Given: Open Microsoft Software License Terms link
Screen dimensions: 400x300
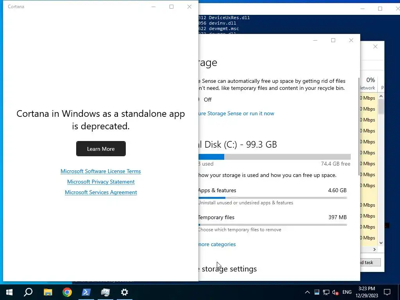Looking at the screenshot, I should (100, 171).
